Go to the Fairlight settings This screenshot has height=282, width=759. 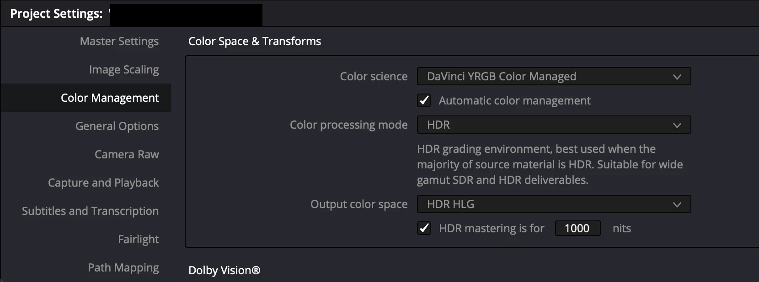tap(138, 239)
